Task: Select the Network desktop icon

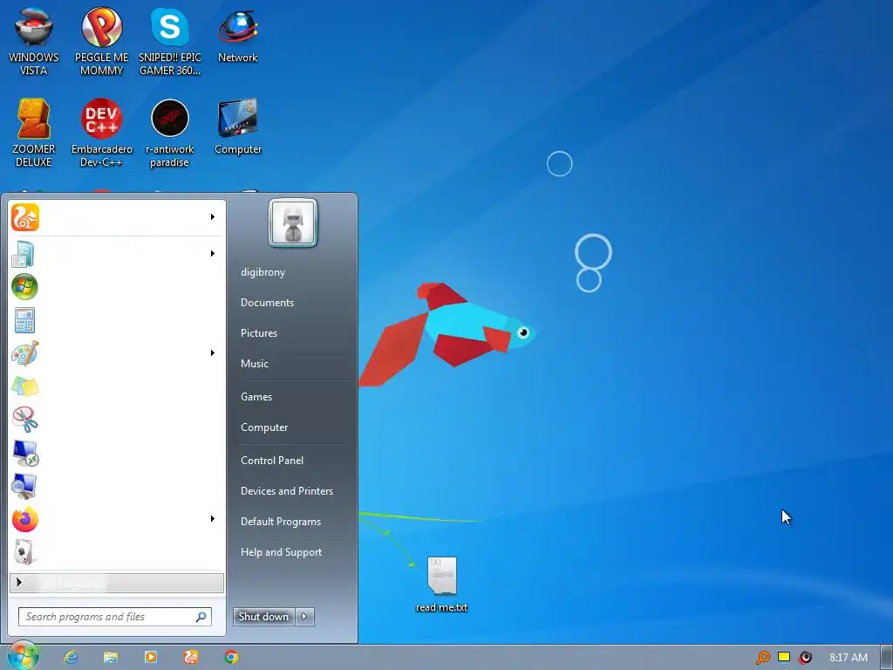Action: [x=237, y=35]
